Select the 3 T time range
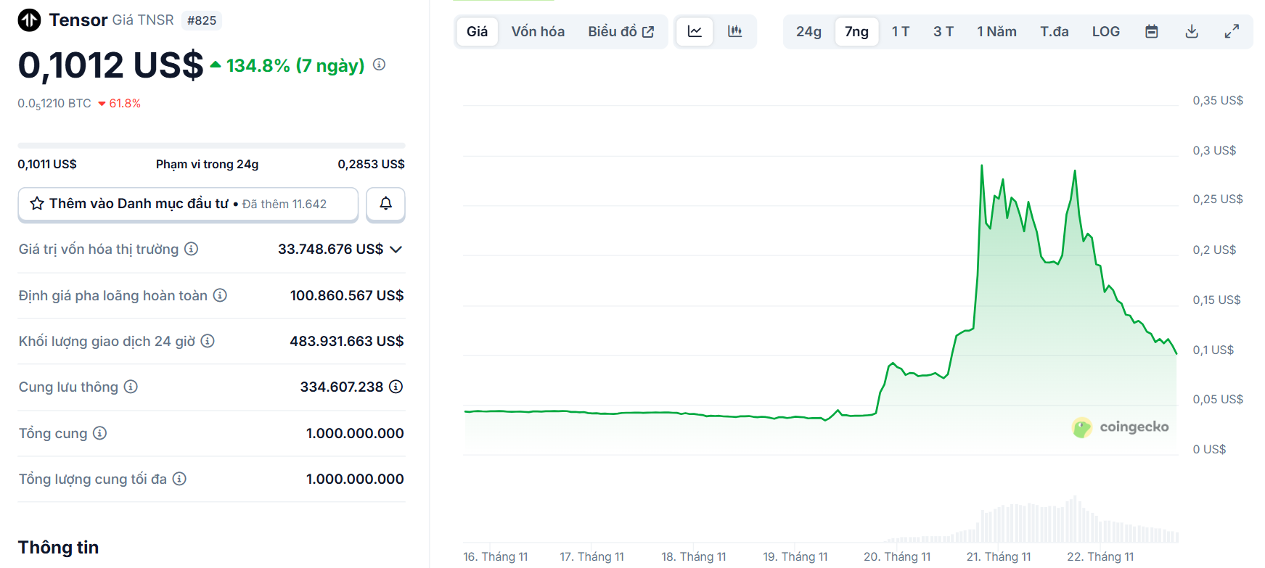Screen dimensions: 1265x568 click(943, 31)
